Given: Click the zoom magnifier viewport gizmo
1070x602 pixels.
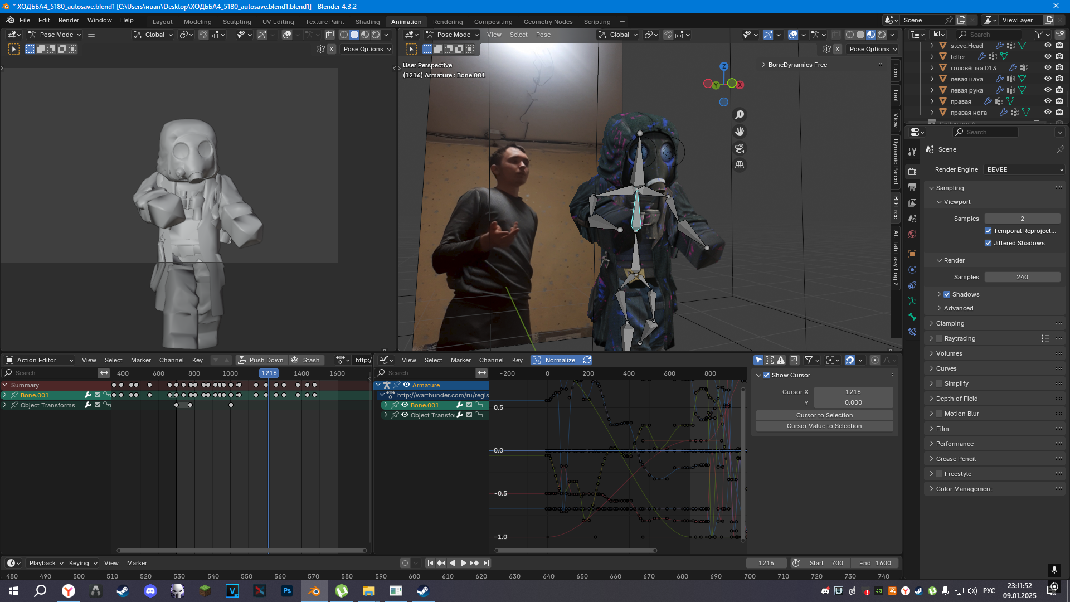Looking at the screenshot, I should (x=740, y=115).
